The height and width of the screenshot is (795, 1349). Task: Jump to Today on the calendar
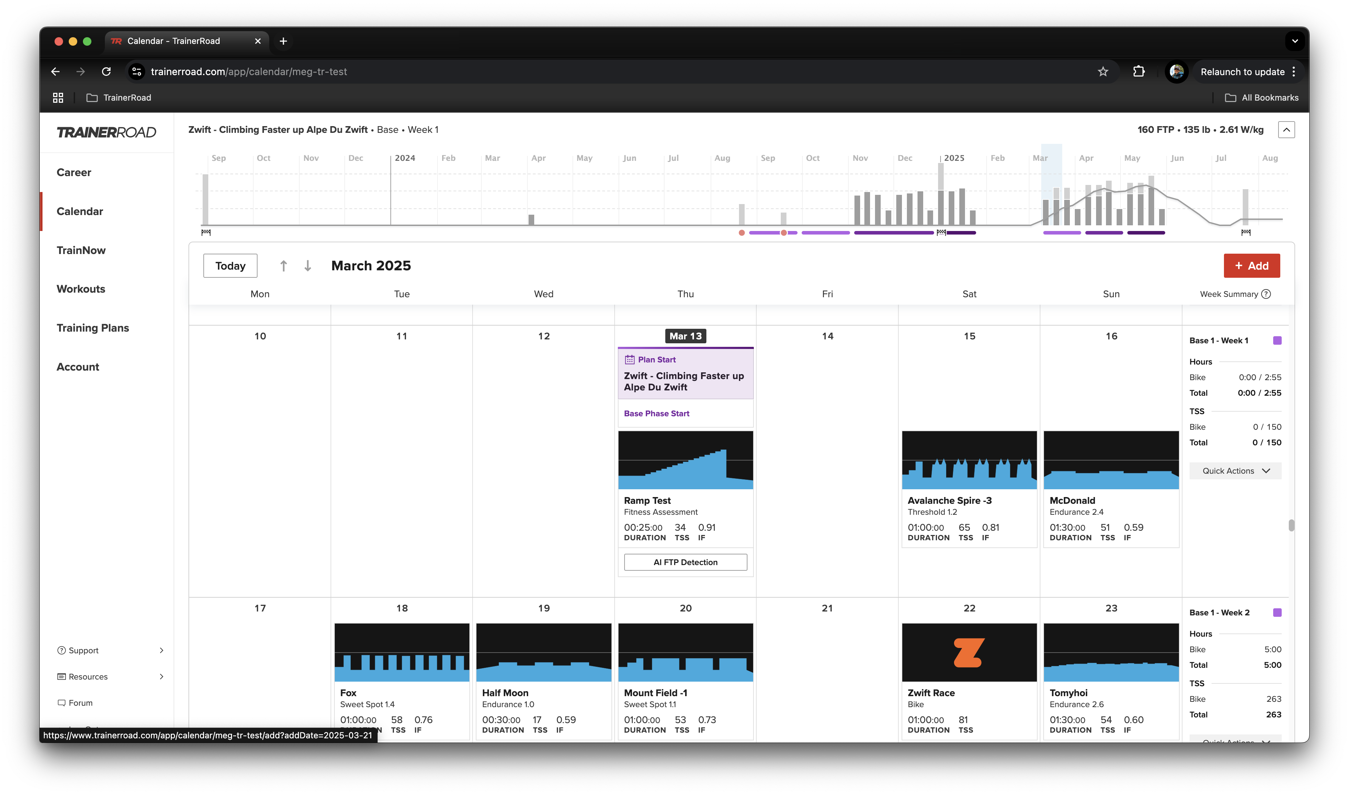coord(230,266)
